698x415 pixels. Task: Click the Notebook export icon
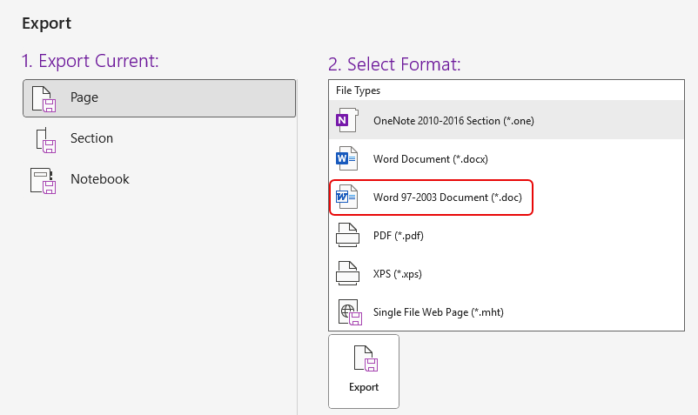(x=44, y=180)
